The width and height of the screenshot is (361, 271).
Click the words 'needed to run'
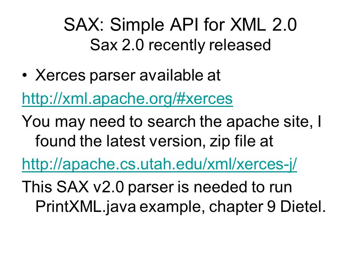[243, 187]
